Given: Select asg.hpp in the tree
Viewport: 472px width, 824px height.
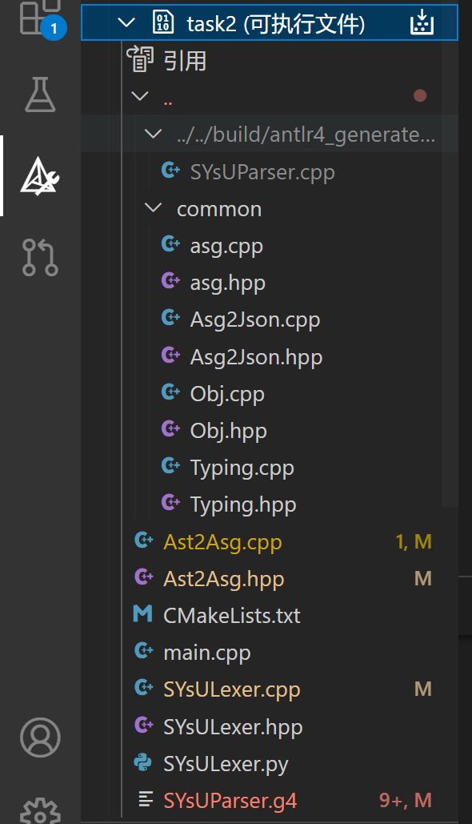Looking at the screenshot, I should pyautogui.click(x=225, y=282).
